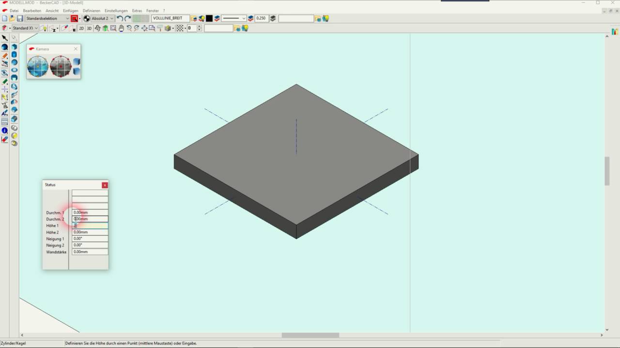
Task: Select the green pencil edit tool
Action: 5,81
